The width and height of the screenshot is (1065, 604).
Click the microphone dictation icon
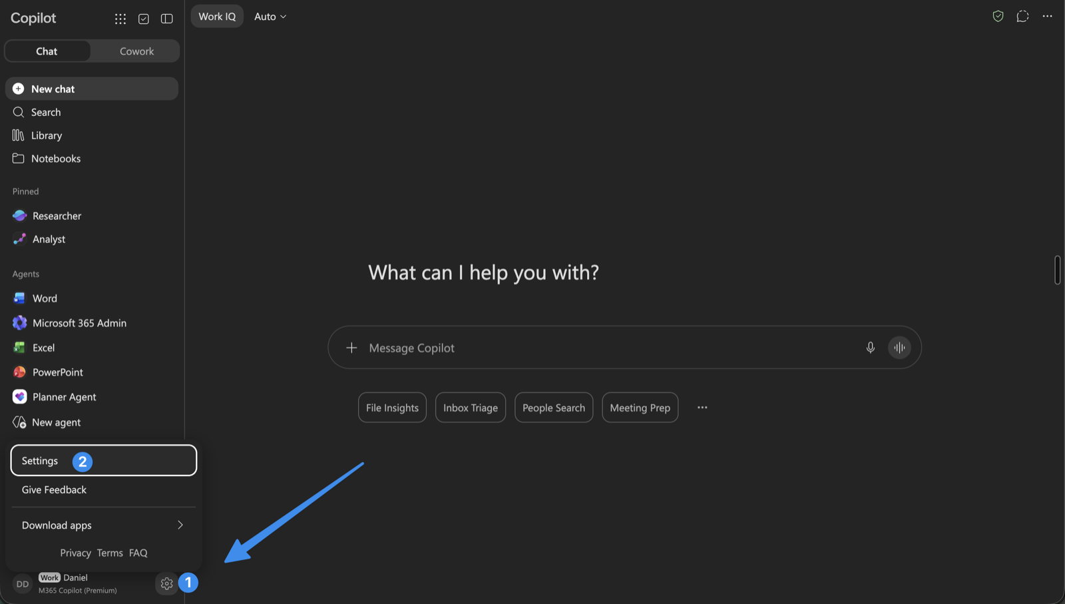[871, 348]
